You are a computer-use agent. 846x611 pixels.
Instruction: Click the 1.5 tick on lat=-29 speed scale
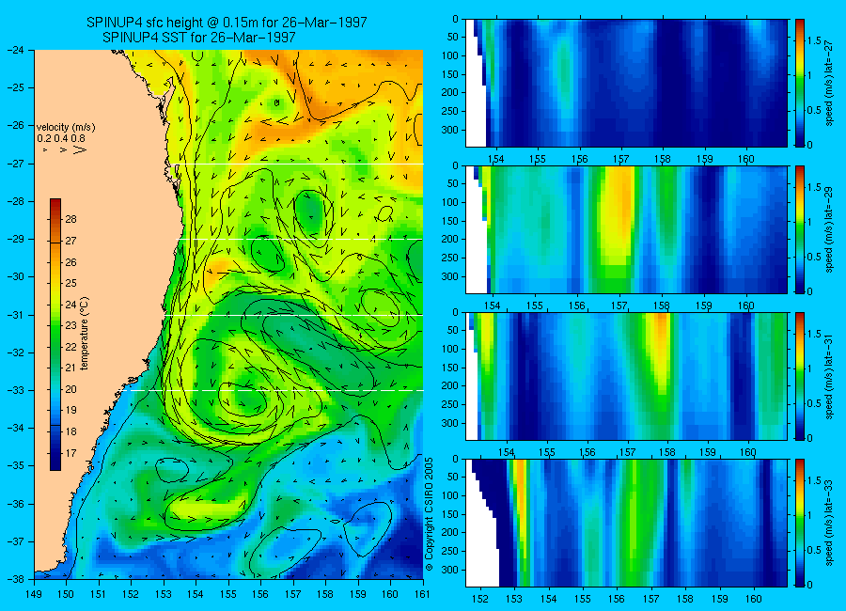(x=814, y=187)
